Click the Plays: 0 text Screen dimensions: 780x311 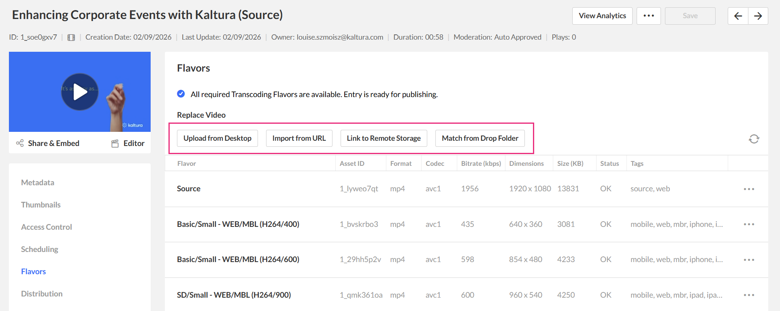coord(564,37)
